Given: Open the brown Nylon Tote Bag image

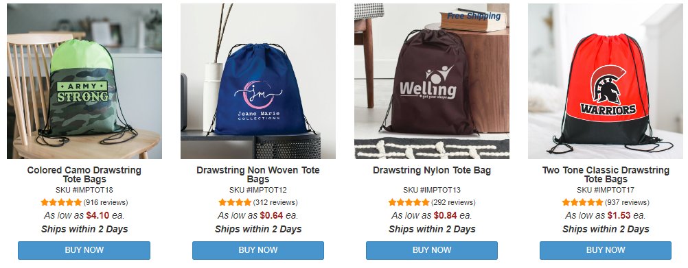Looking at the screenshot, I should tap(432, 81).
